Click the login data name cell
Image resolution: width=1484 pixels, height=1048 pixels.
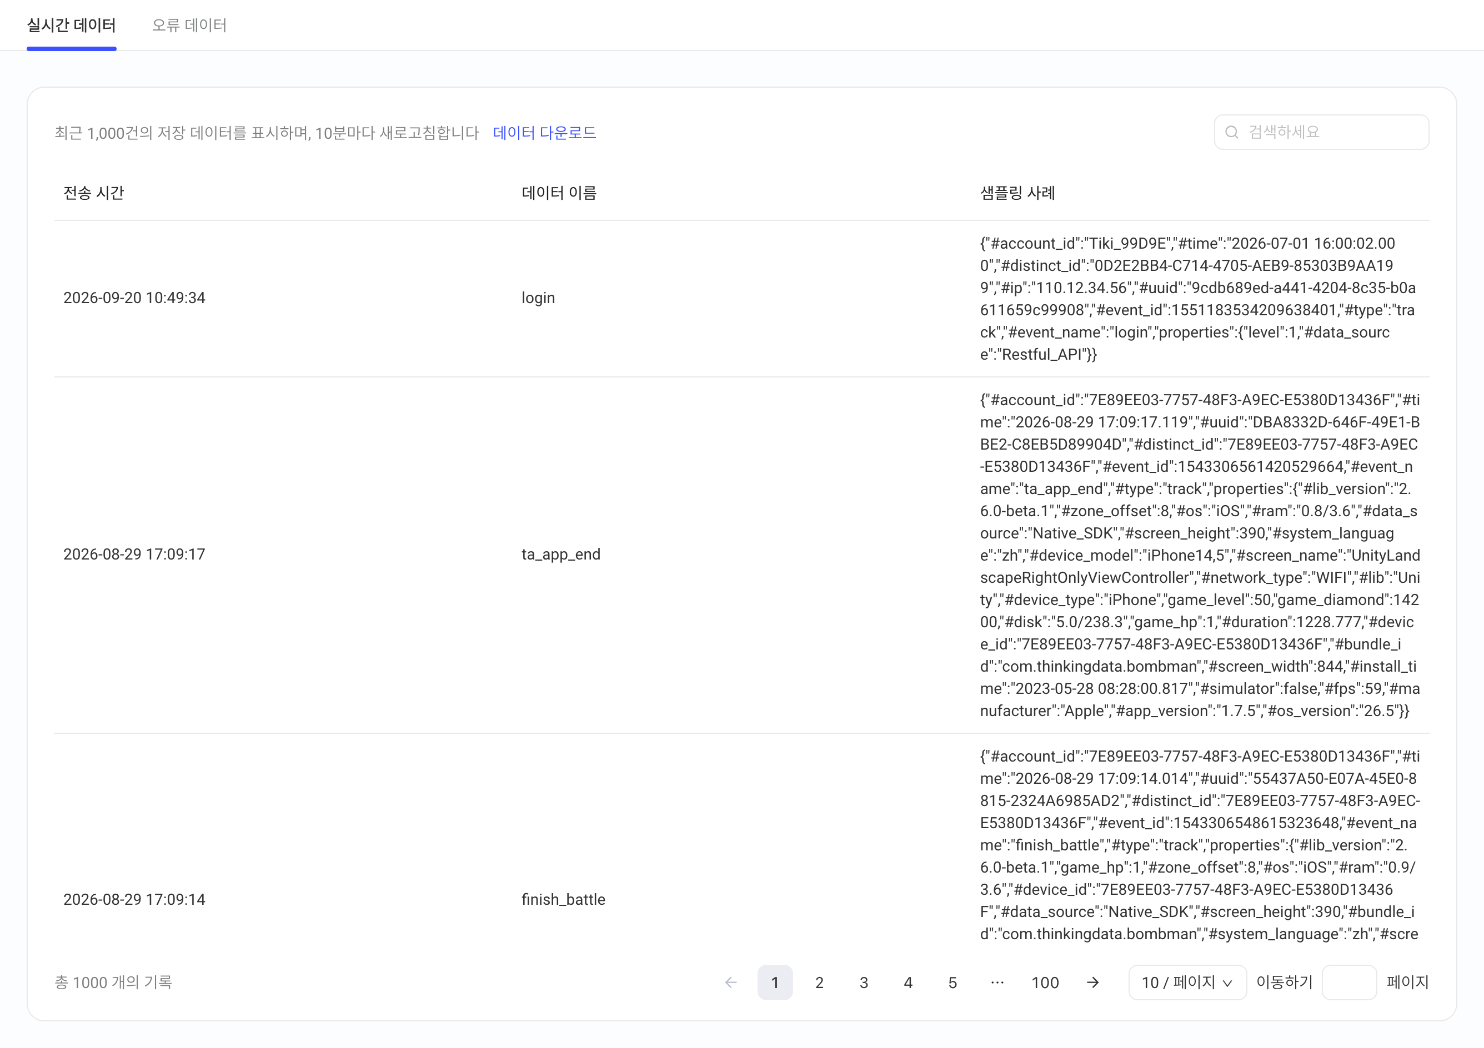pyautogui.click(x=538, y=298)
